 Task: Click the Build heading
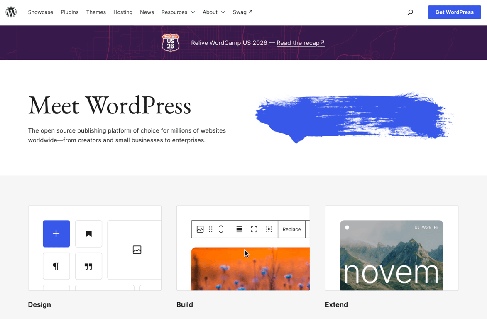coord(185,304)
